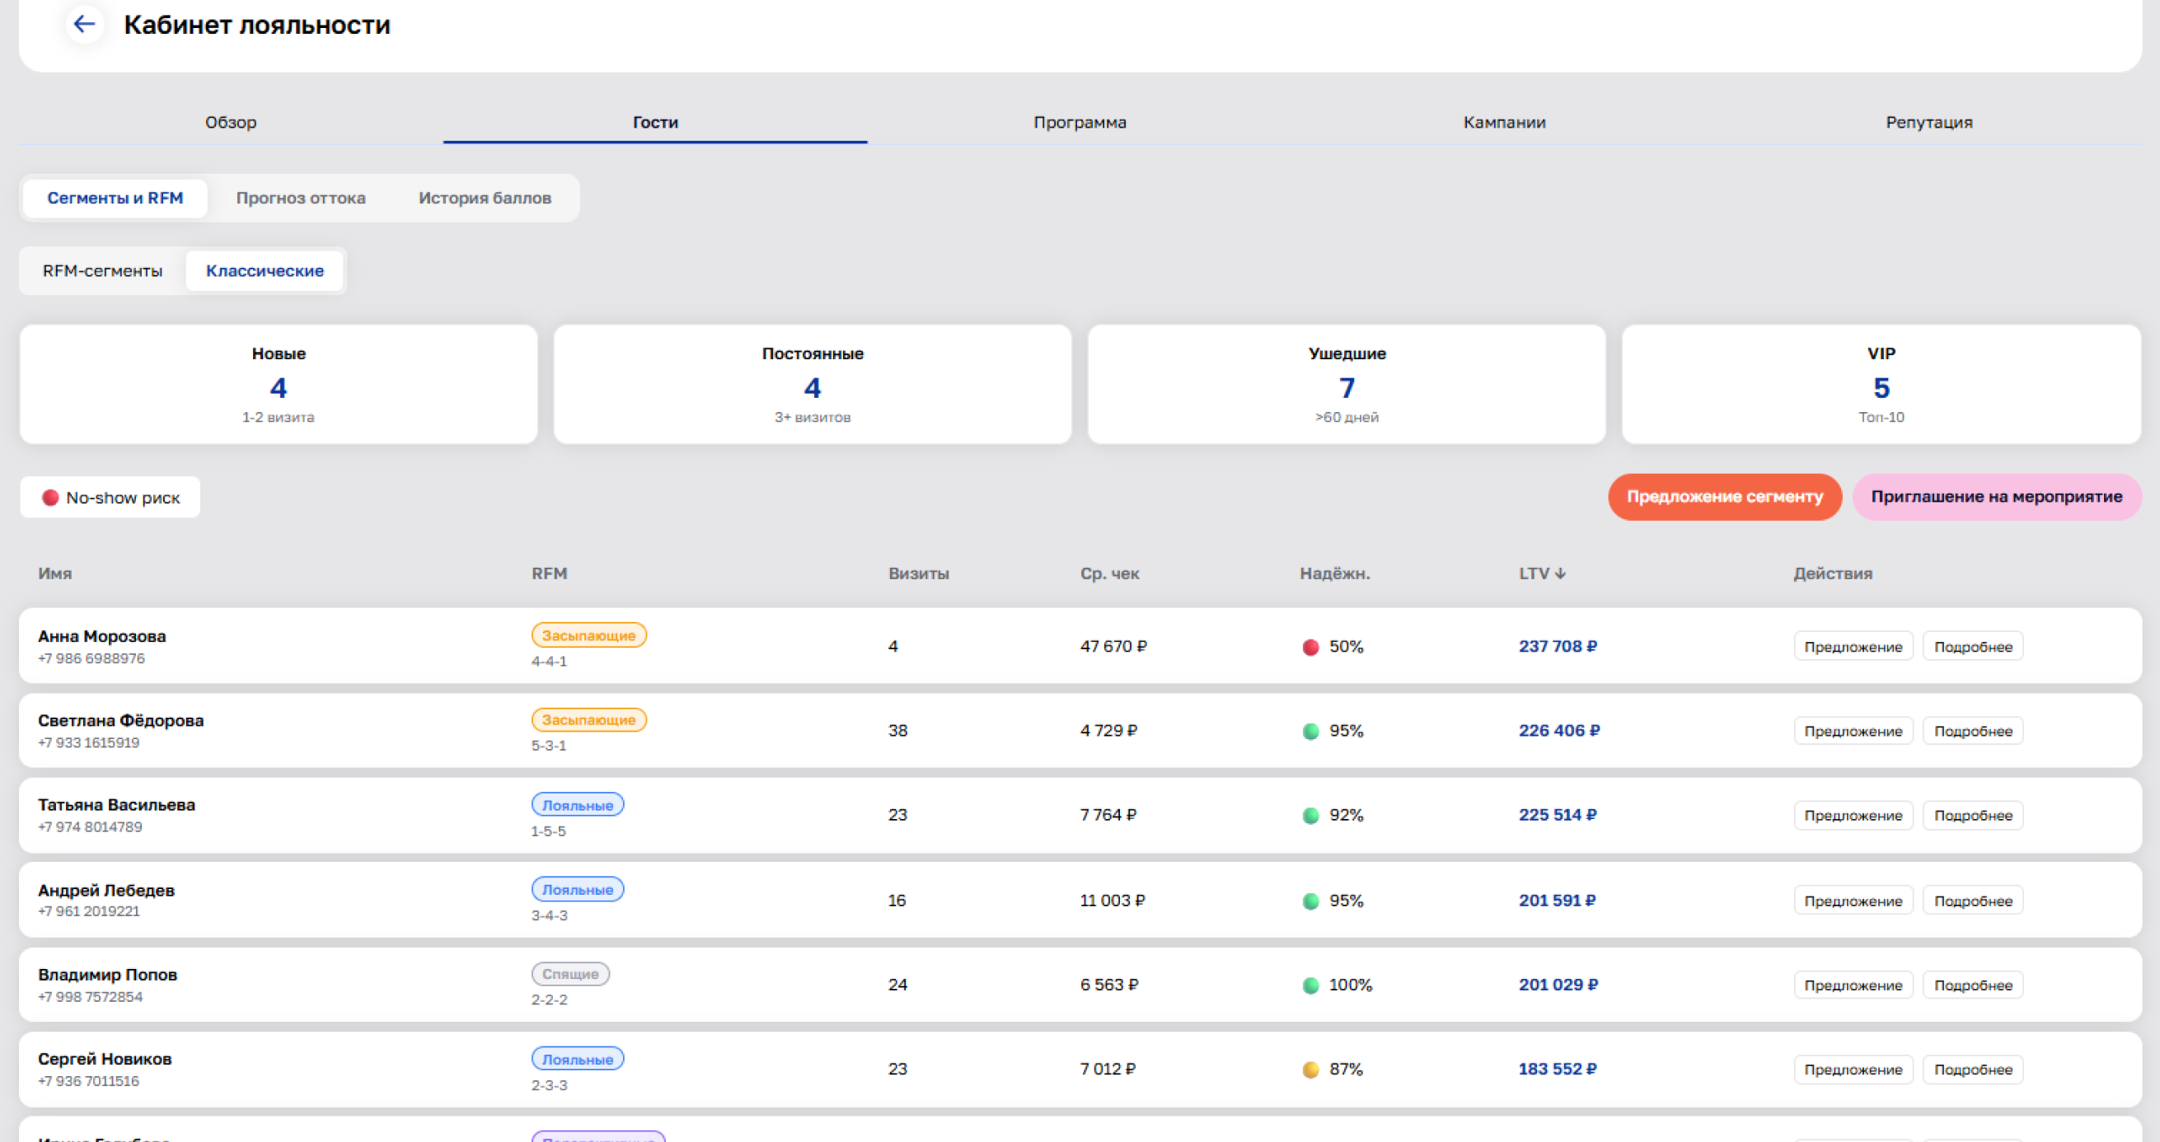
Task: Click Подробнее for Сергей Новиков
Action: click(x=1973, y=1069)
